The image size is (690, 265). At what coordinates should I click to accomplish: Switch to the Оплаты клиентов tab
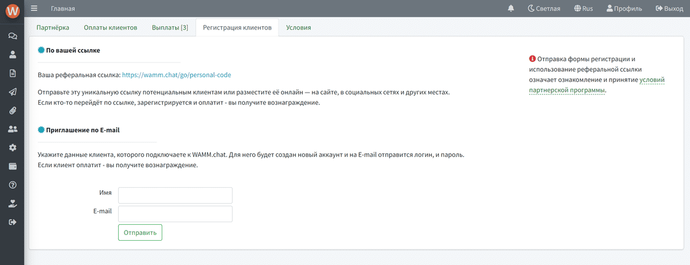[111, 27]
